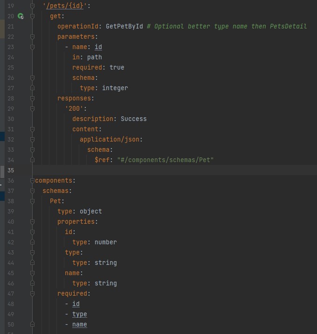Fold the type property on line 43
Screen dimensions: 317x334
pos(32,253)
